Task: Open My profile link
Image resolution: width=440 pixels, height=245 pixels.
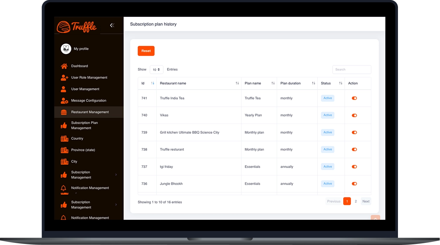Action: 81,49
